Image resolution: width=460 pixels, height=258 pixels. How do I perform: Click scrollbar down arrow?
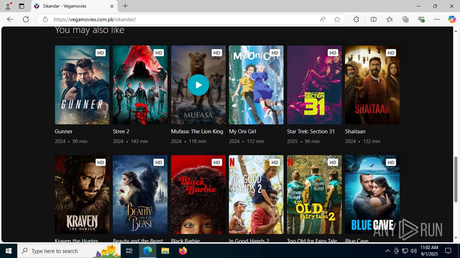pyautogui.click(x=456, y=238)
